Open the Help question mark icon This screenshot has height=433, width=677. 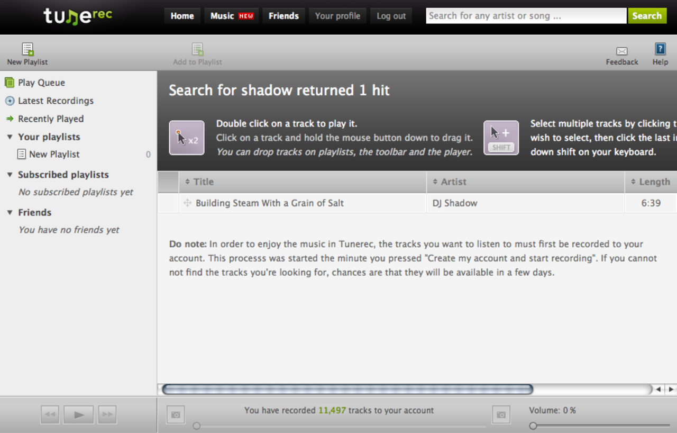660,49
